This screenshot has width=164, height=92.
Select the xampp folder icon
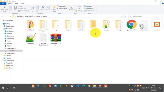[x=119, y=25]
